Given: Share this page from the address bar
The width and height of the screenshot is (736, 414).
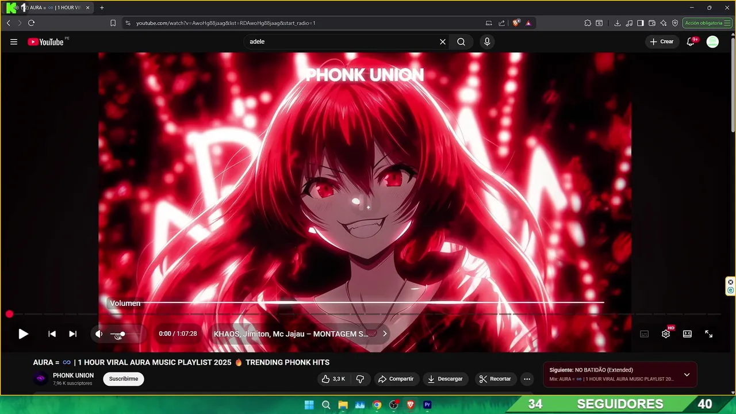Looking at the screenshot, I should 501,23.
